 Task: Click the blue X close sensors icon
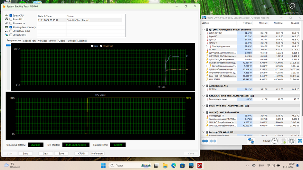[300, 141]
